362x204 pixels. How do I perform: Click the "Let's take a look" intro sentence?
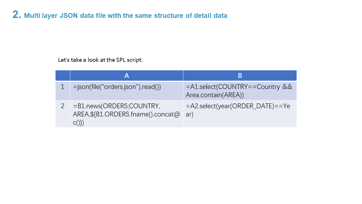point(100,60)
